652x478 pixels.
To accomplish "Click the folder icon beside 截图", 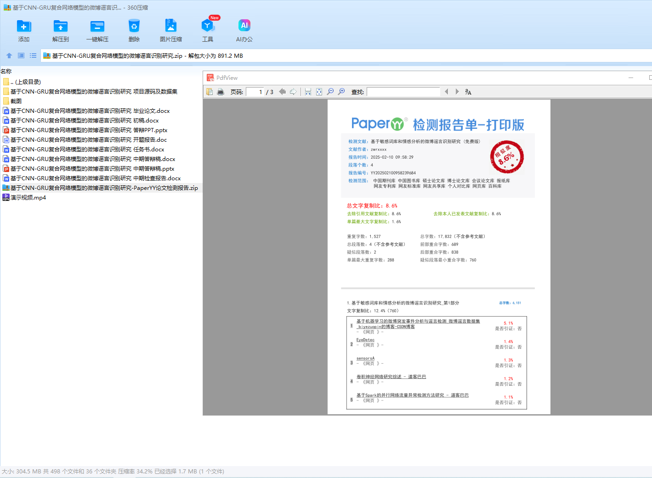I will coord(6,101).
